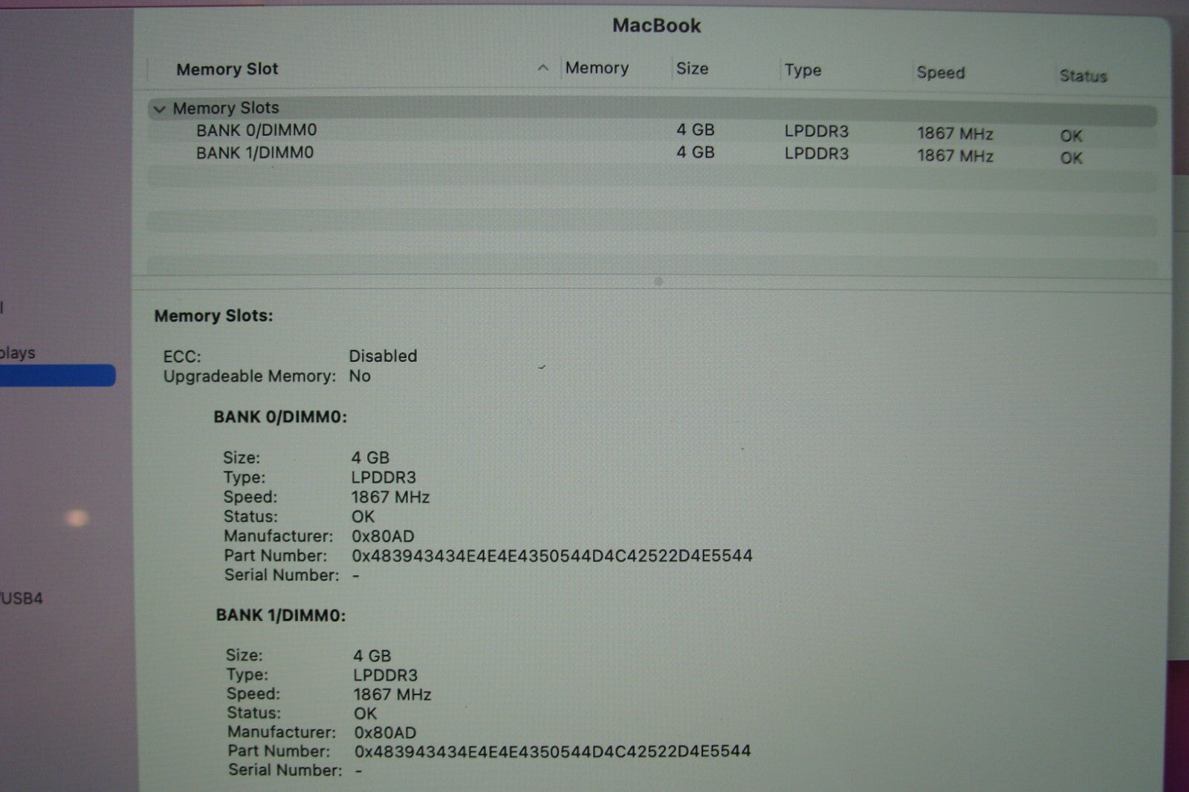This screenshot has width=1189, height=792.
Task: Sort the list by the Size column
Action: (x=693, y=68)
